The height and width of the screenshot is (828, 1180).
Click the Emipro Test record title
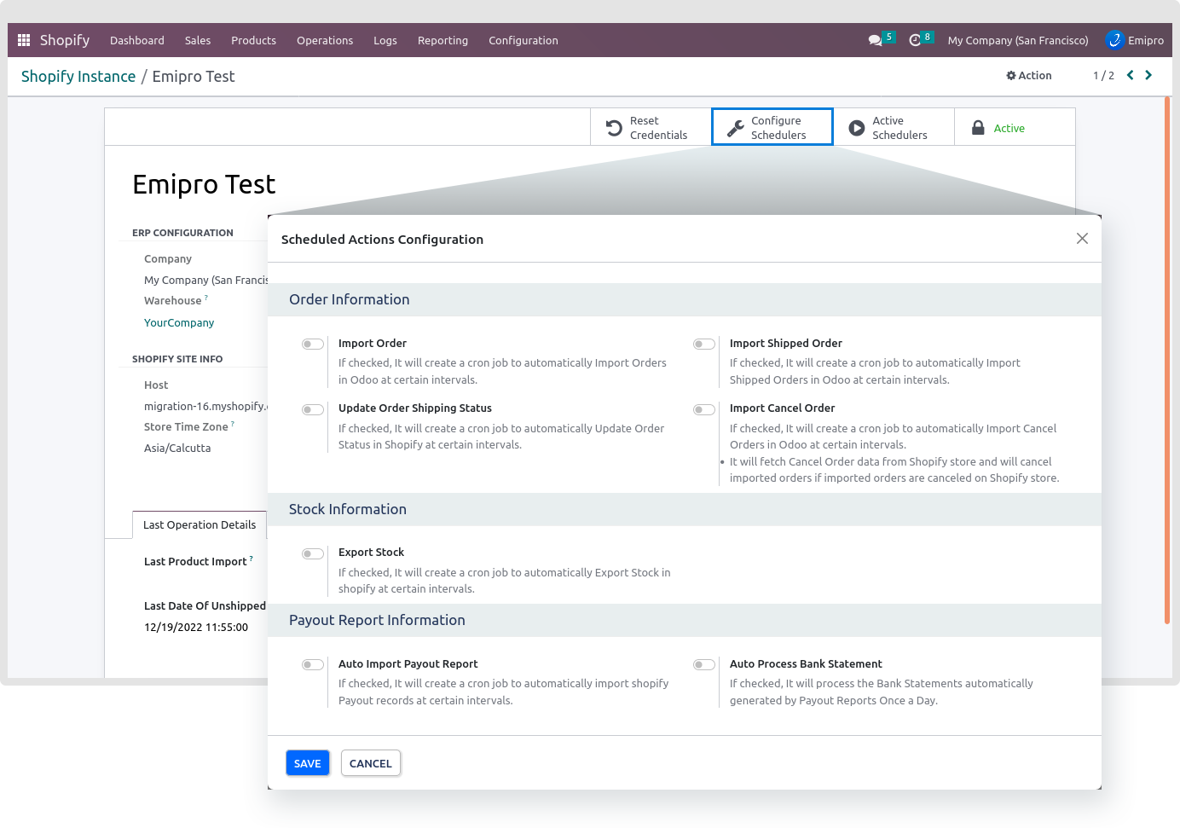pos(204,184)
